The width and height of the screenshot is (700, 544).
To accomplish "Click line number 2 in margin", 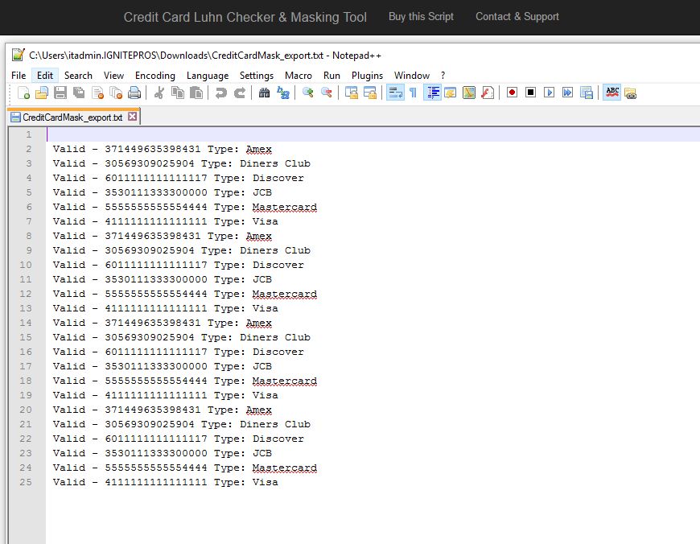I will [x=29, y=149].
